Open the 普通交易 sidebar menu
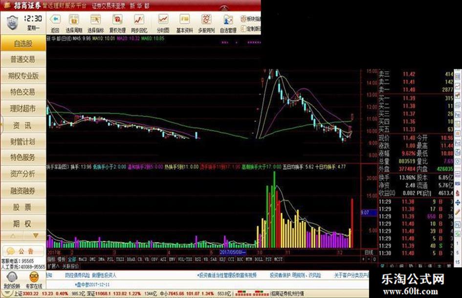462x298 pixels. (23, 60)
